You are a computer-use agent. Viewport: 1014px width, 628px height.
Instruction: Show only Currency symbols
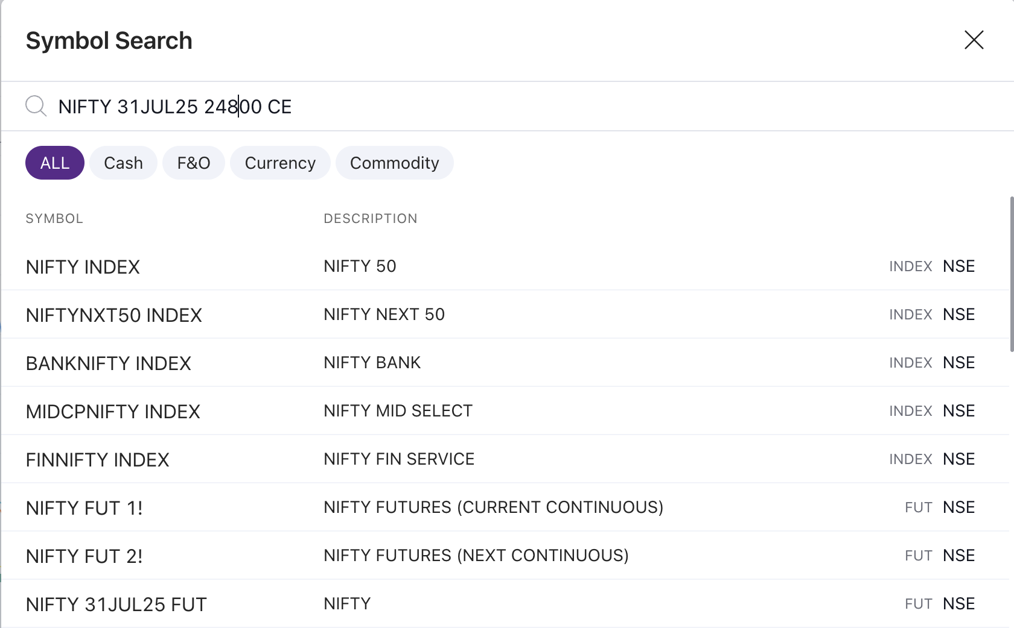click(280, 163)
